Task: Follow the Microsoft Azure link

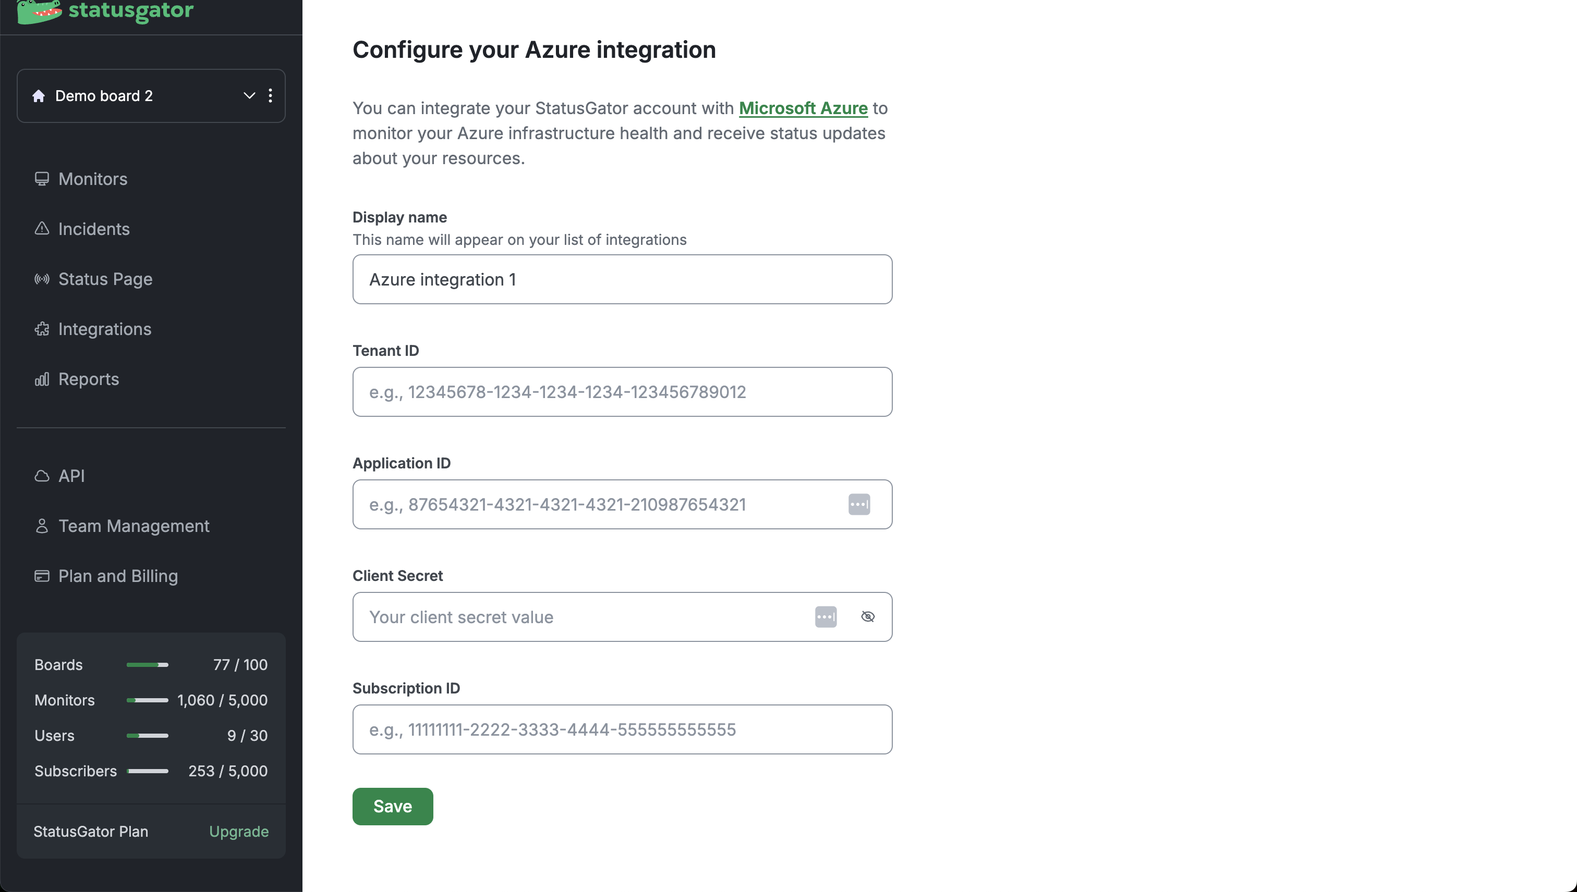Action: point(803,108)
